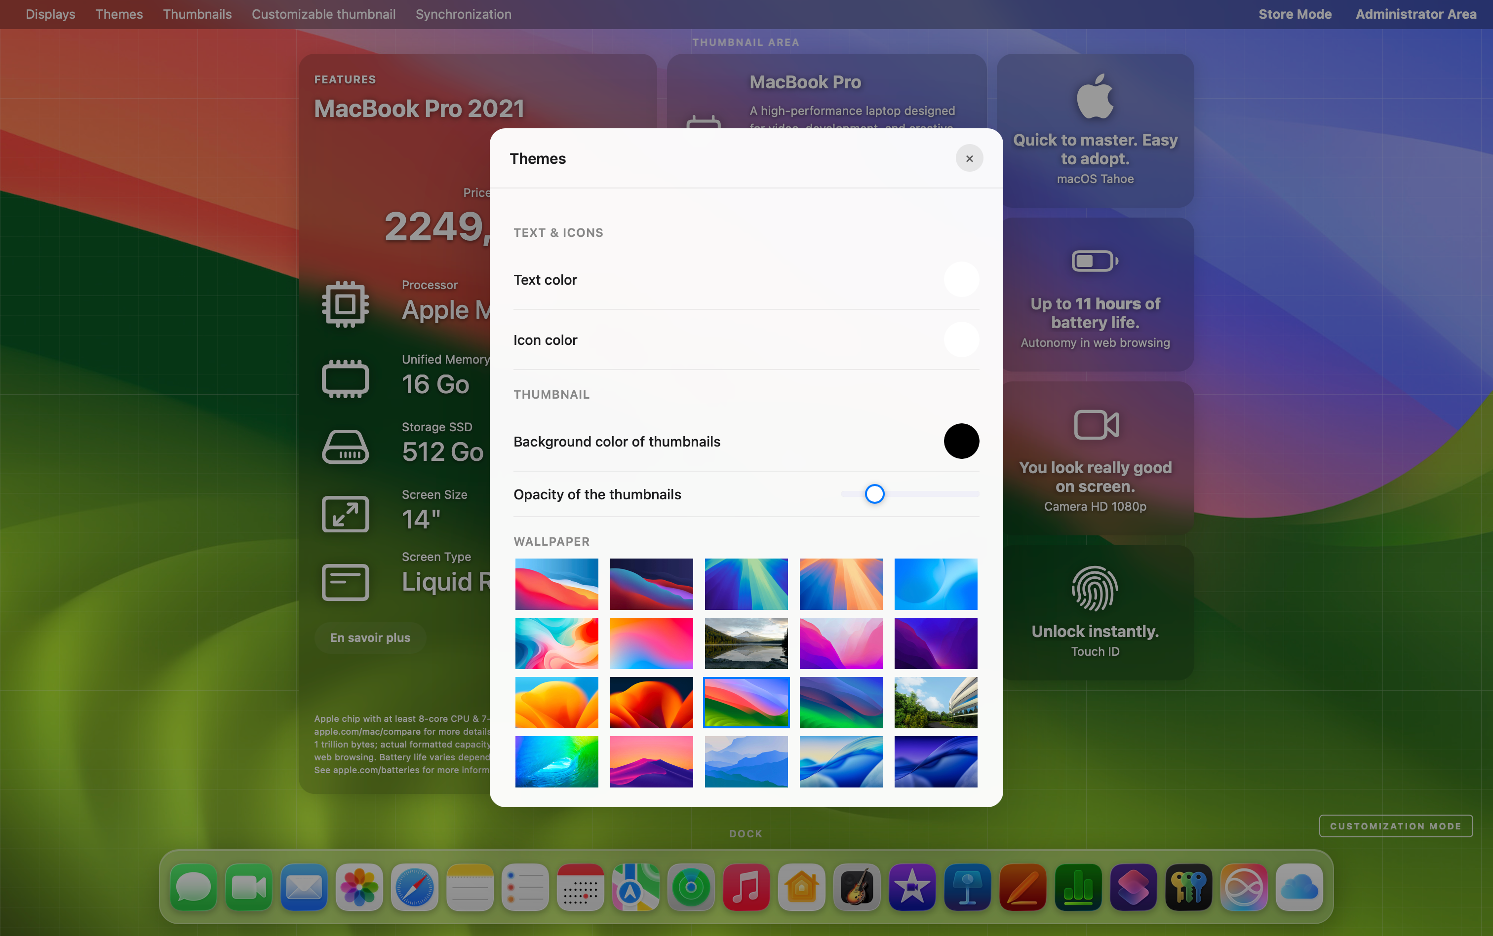Select the Big Sur light red-blue wallpaper
1493x936 pixels.
[x=557, y=584]
